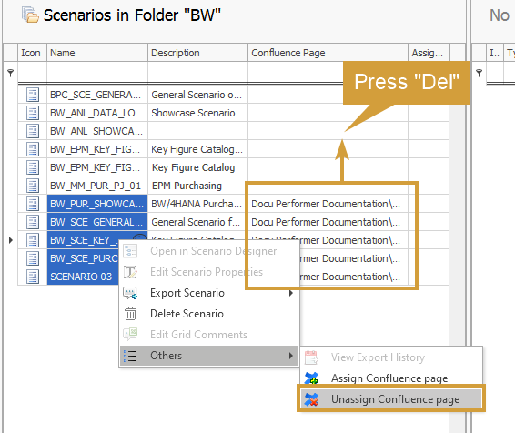
Task: Click the BW_ANL_SHOWCA... row scenario icon
Action: (x=33, y=131)
